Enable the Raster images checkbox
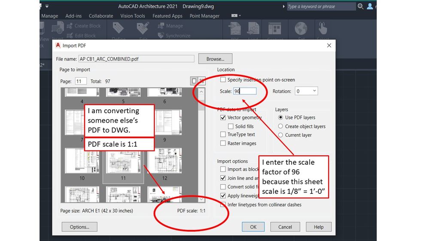This screenshot has width=429, height=241. click(223, 143)
